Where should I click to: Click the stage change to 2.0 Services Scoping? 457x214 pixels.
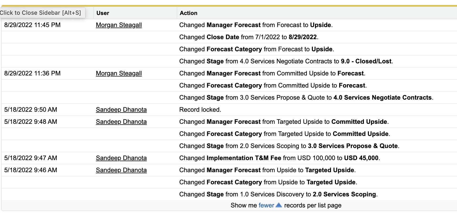tap(278, 194)
